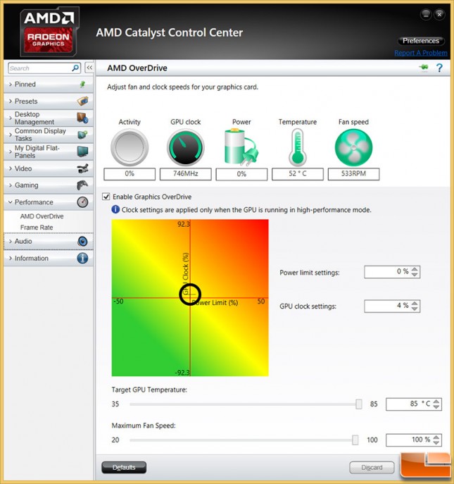
Task: Decrease Maximum Fan Speed with down arrow
Action: (436, 442)
